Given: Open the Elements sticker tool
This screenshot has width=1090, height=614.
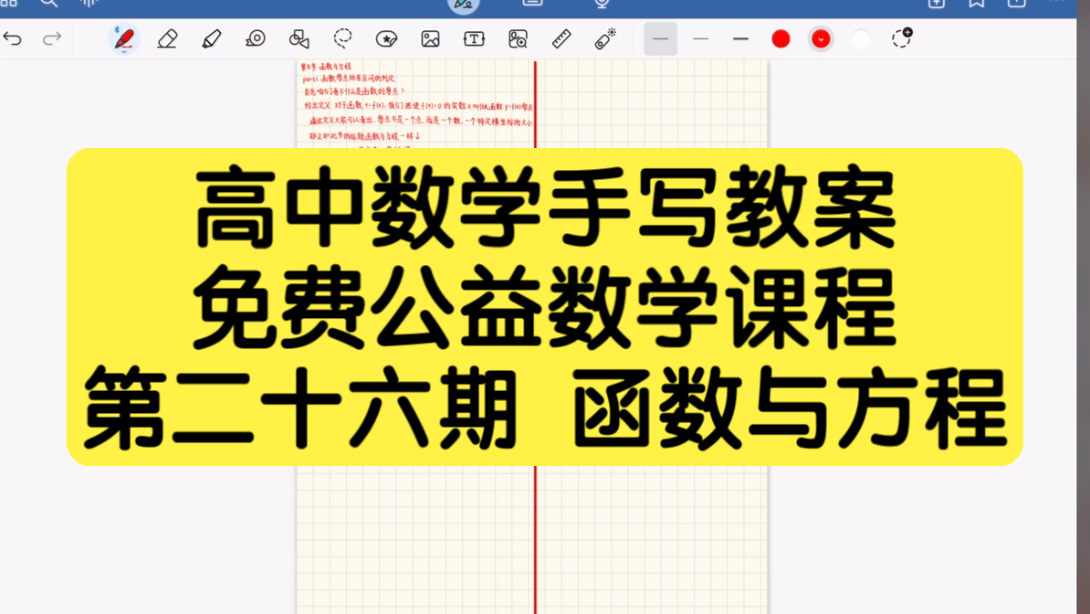Looking at the screenshot, I should (x=387, y=39).
